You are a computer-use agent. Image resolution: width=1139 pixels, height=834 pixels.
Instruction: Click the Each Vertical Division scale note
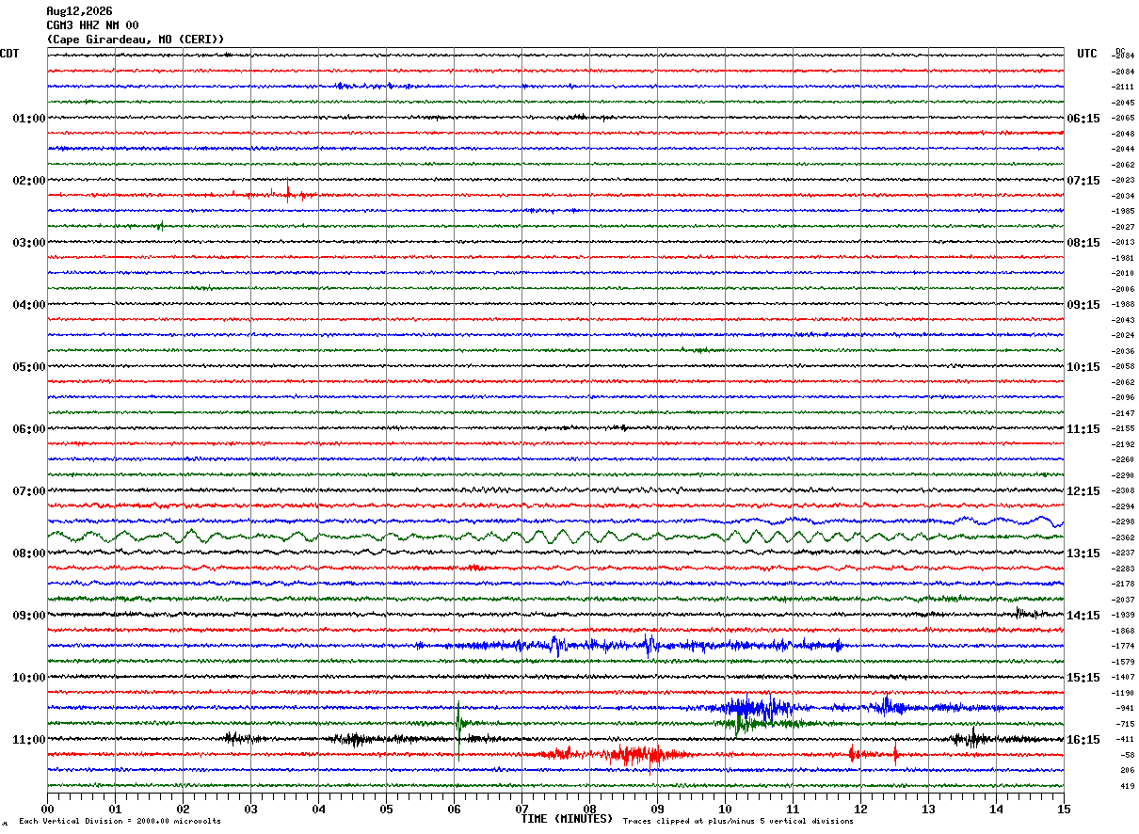coord(120,821)
